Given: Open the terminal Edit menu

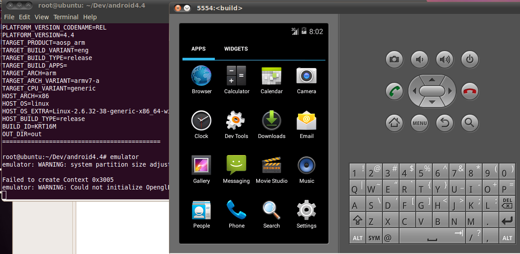Looking at the screenshot, I should (x=25, y=17).
